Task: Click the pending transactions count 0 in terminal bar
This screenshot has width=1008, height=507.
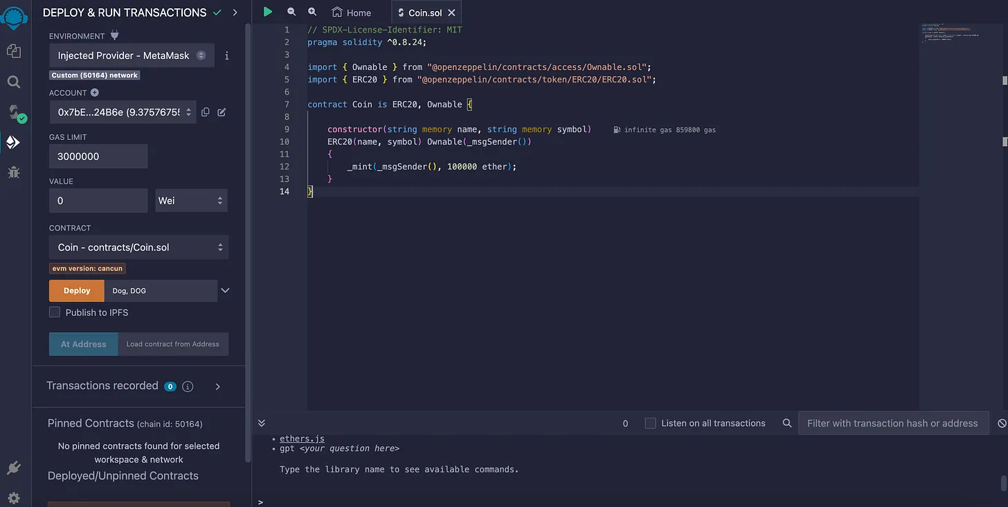Action: 625,423
